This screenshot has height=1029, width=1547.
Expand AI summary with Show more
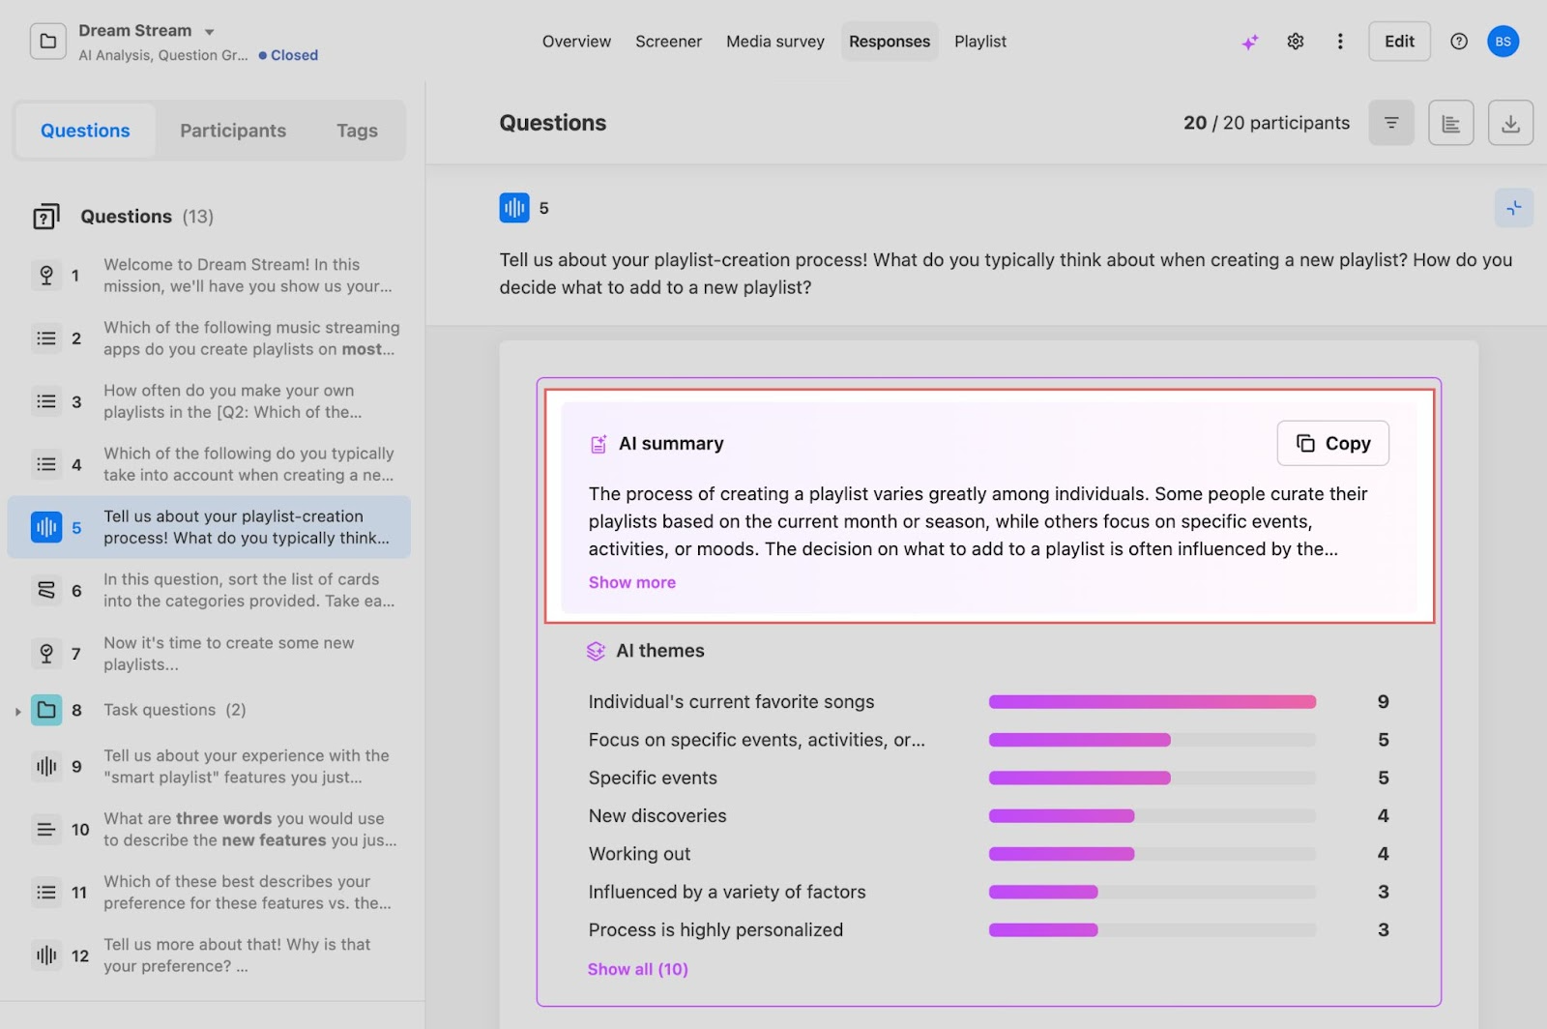point(632,582)
